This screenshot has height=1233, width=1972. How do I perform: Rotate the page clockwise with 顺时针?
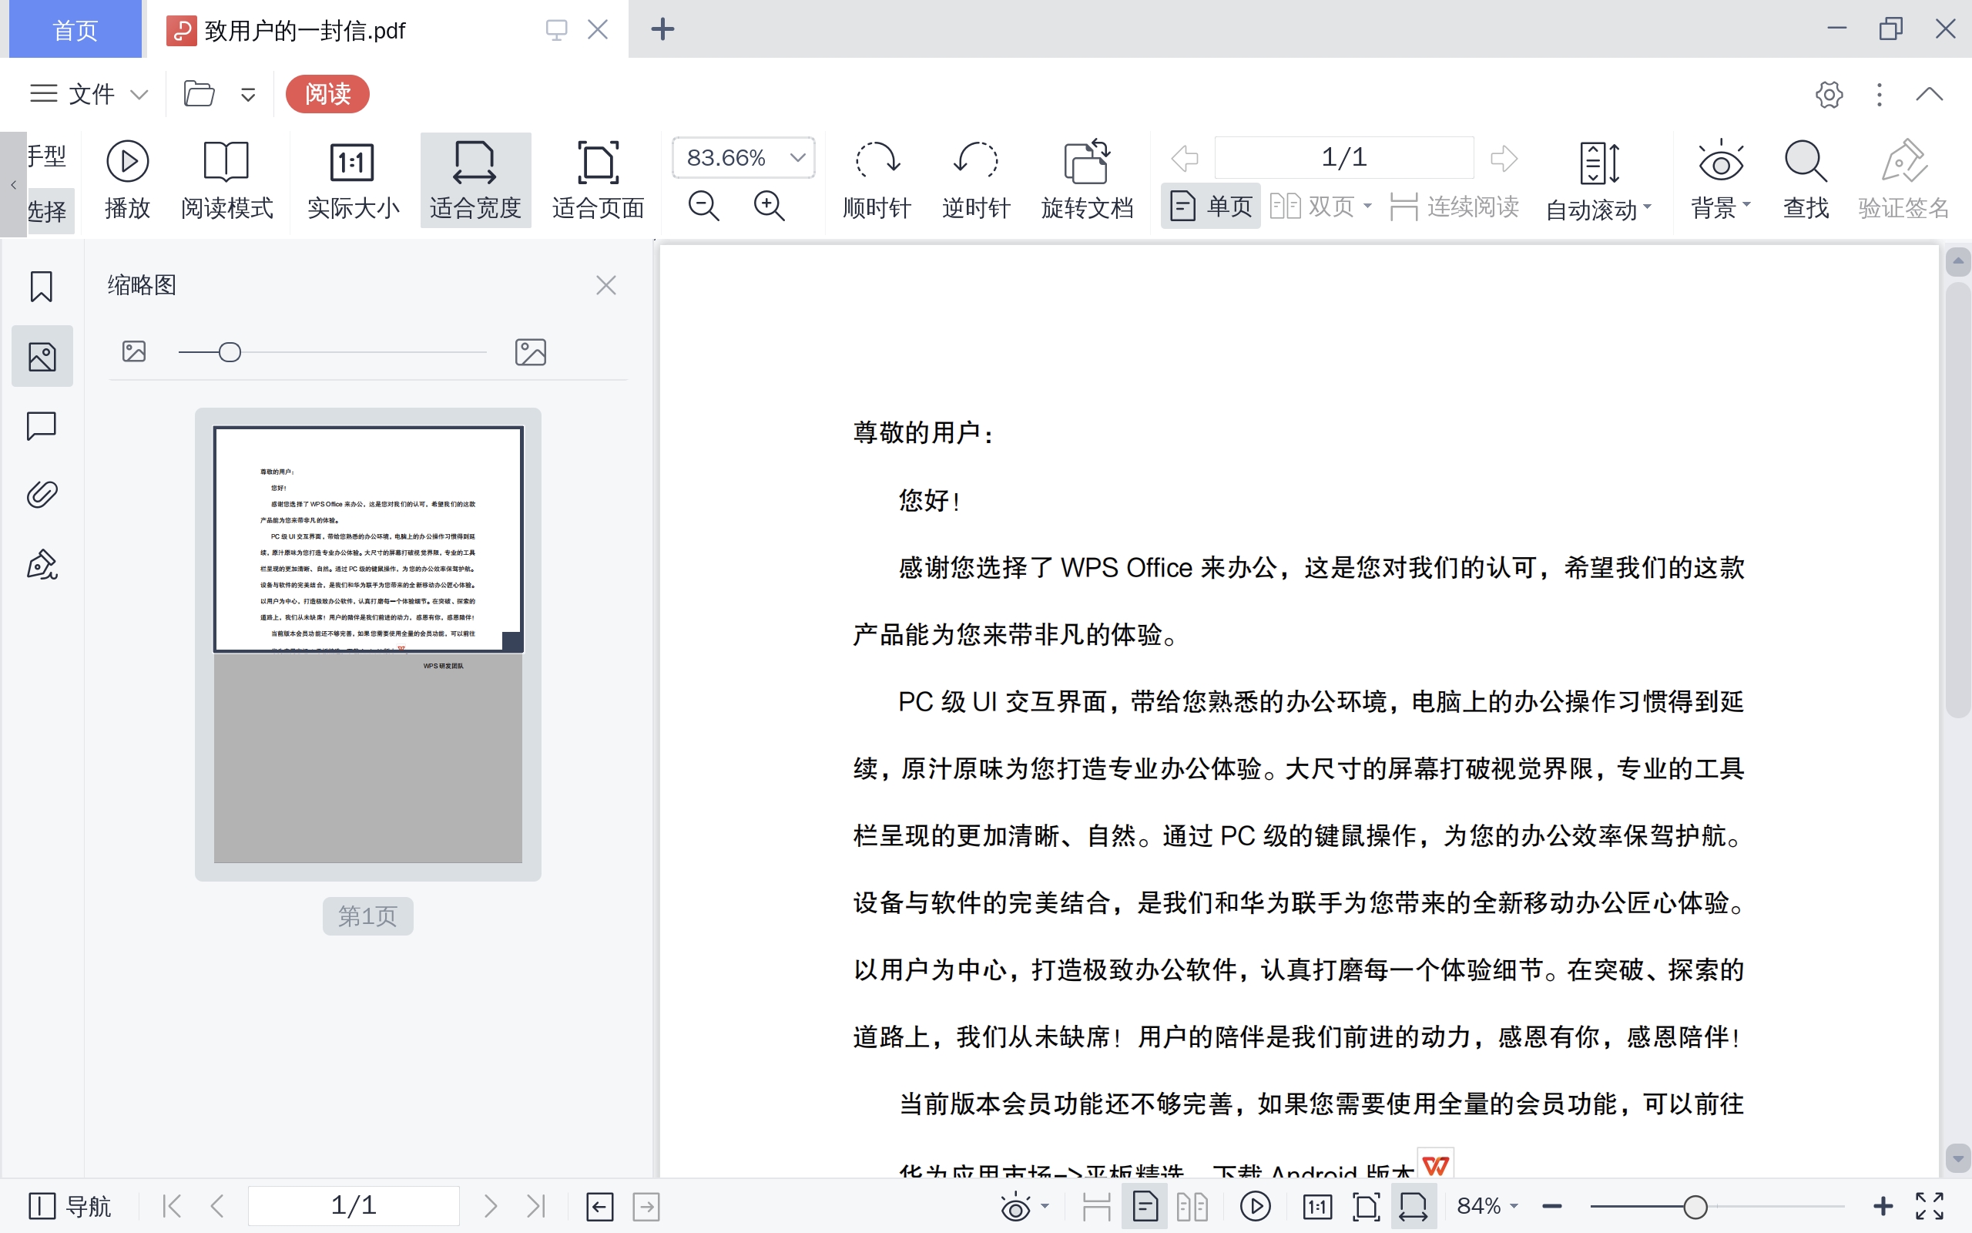point(877,178)
